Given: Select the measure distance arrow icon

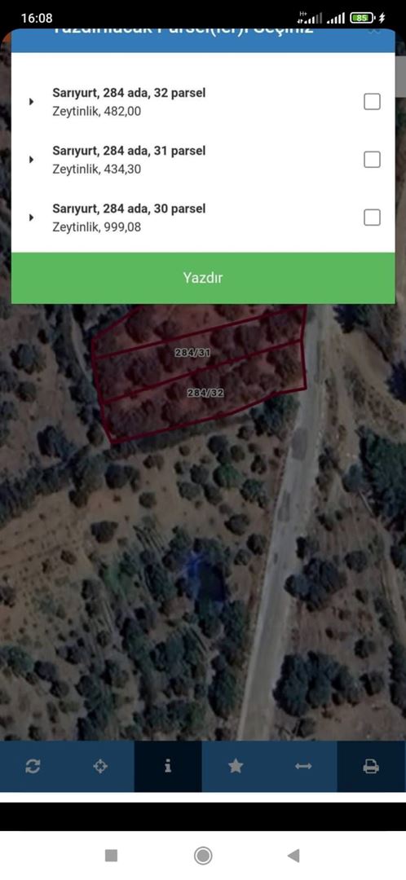Looking at the screenshot, I should [x=303, y=766].
